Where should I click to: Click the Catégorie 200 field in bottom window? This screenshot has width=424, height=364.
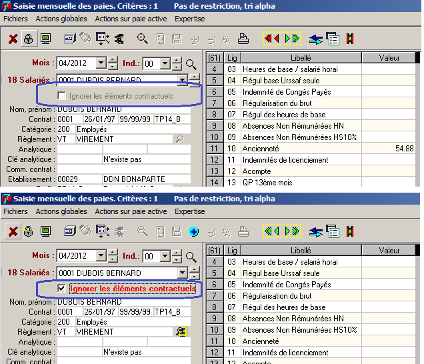coord(66,322)
